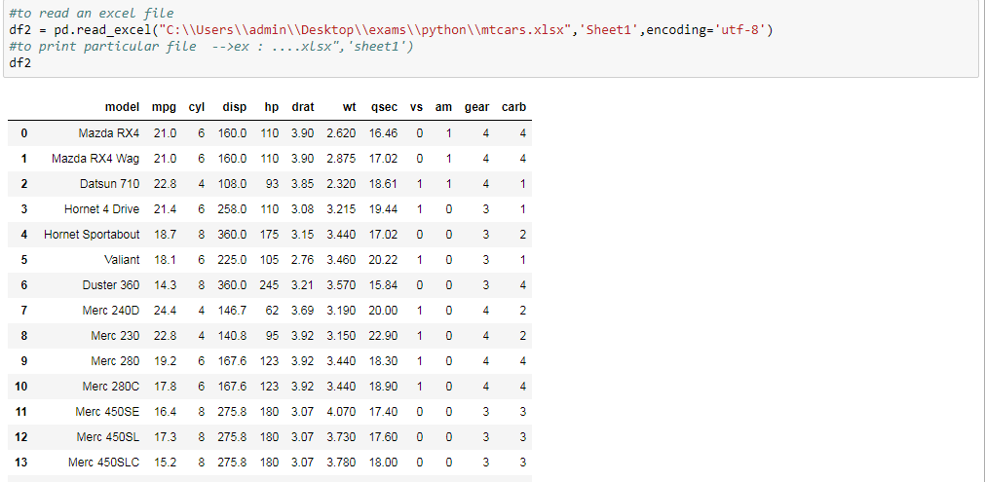Image resolution: width=985 pixels, height=482 pixels.
Task: Select the 'Datsun 710' model cell
Action: 110,184
